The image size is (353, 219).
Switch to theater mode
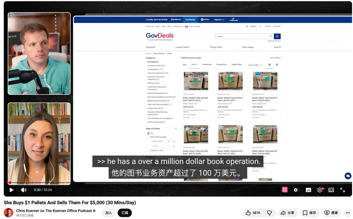(331, 190)
